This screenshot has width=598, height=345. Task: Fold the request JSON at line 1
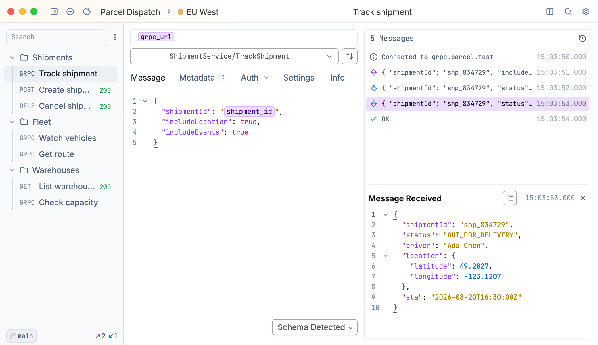145,101
